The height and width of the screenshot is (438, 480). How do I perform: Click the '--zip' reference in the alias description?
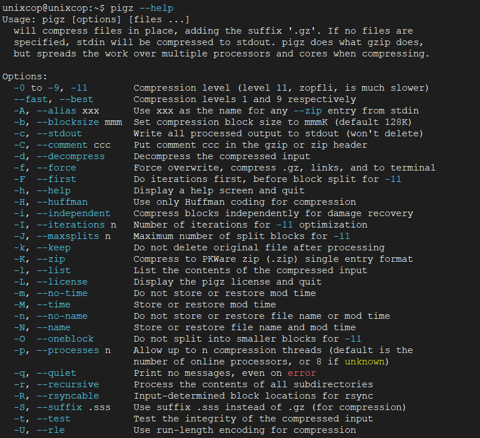coord(308,111)
